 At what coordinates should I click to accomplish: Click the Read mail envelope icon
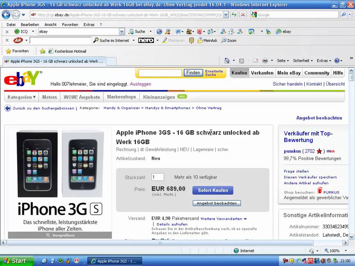pos(256,61)
